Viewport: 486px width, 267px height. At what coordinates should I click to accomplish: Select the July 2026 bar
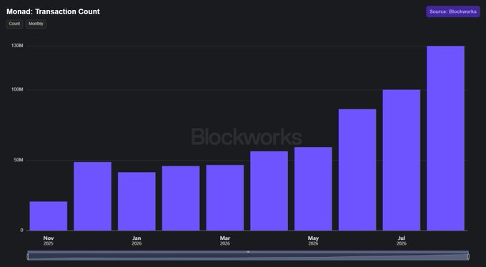(402, 160)
